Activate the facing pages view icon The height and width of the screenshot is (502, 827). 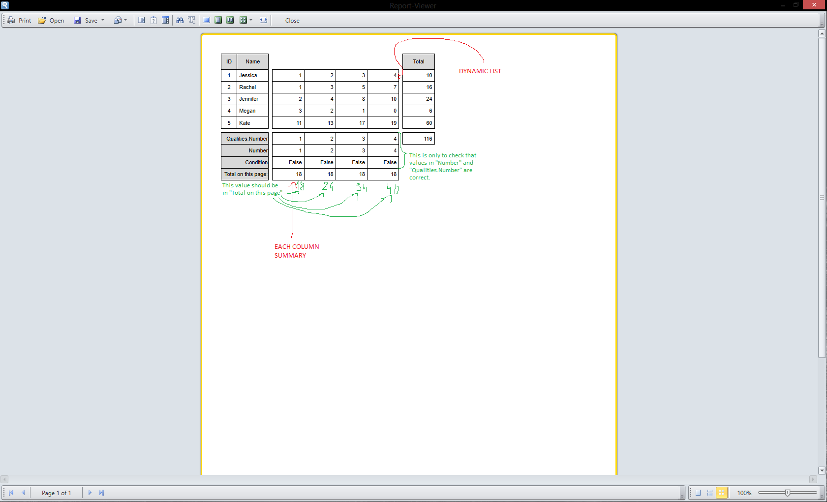pos(230,20)
